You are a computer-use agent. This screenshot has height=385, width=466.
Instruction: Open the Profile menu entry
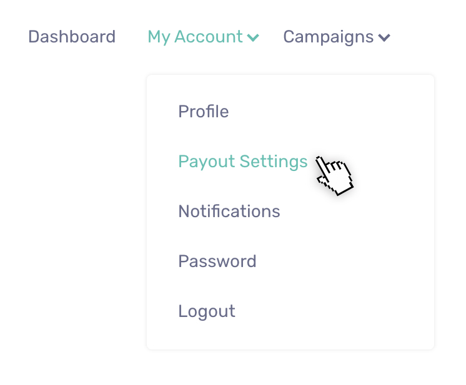point(204,112)
